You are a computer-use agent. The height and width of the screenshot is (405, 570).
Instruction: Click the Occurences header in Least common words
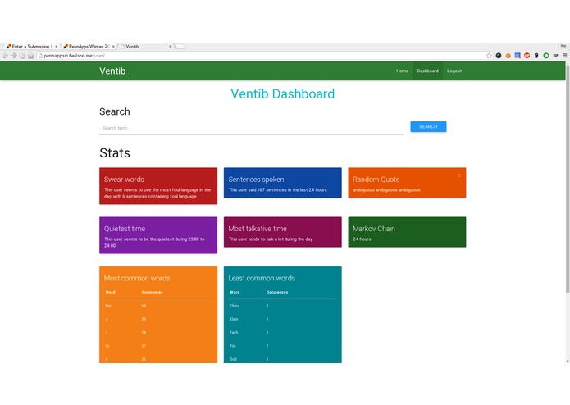click(x=277, y=292)
